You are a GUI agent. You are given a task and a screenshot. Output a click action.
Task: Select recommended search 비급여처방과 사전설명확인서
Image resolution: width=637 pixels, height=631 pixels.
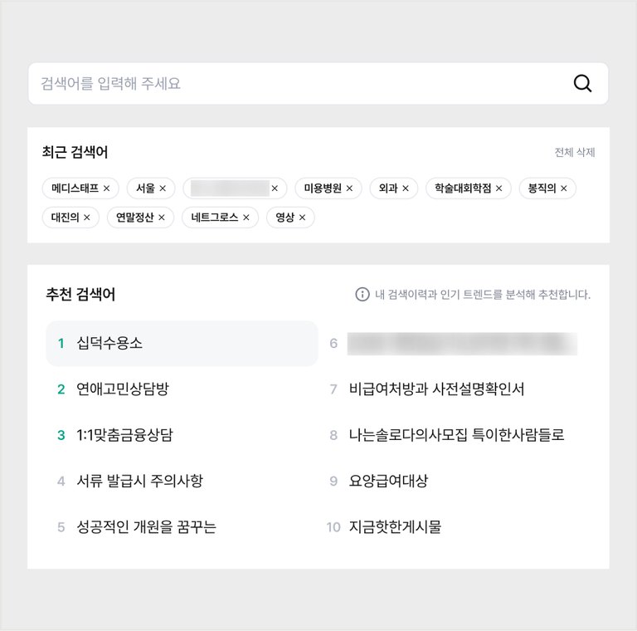pos(437,389)
